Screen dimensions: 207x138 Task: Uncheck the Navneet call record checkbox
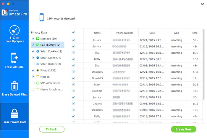pos(73,91)
